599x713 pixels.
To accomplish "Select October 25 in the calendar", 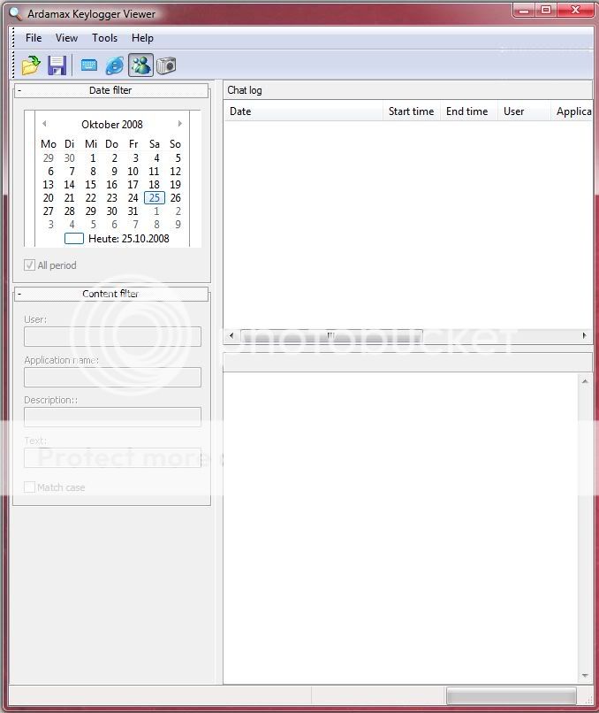I will (x=155, y=198).
